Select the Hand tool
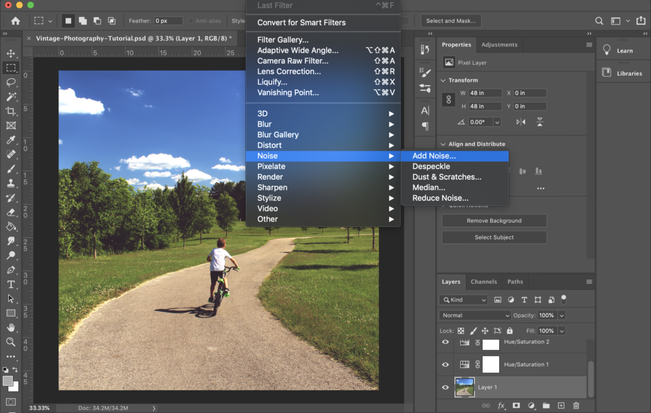The width and height of the screenshot is (651, 413). 11,327
